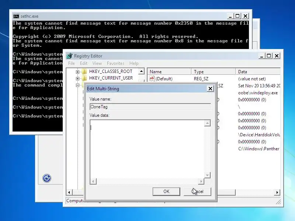Click the Data column header
295x221 pixels.
tap(258, 71)
